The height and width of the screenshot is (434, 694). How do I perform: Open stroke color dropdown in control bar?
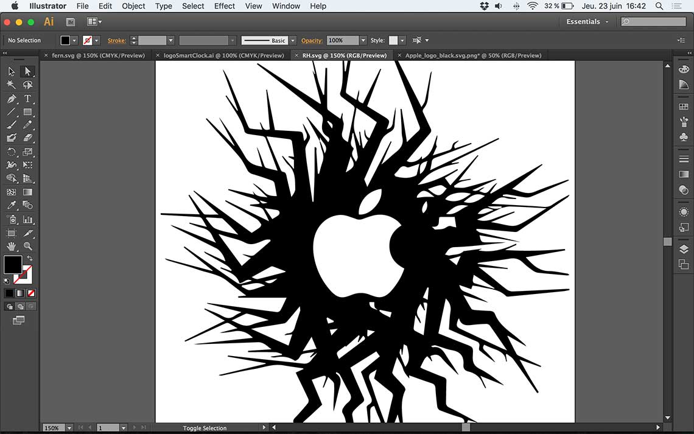[96, 40]
